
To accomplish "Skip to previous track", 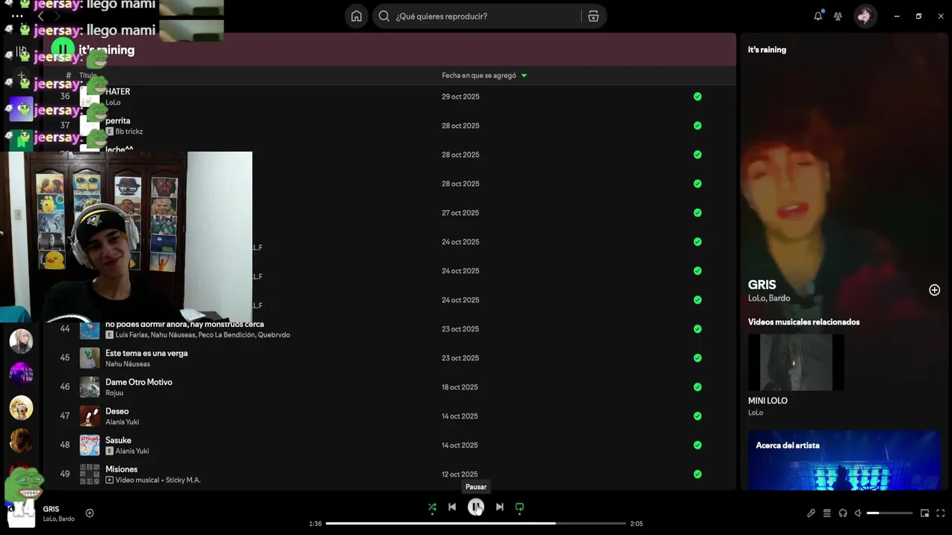I will pyautogui.click(x=452, y=507).
